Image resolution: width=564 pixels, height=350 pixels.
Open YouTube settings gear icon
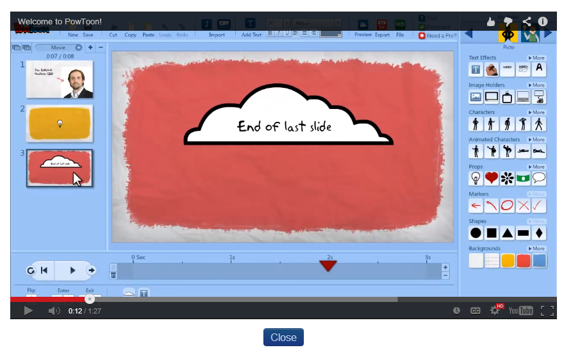[x=495, y=311]
